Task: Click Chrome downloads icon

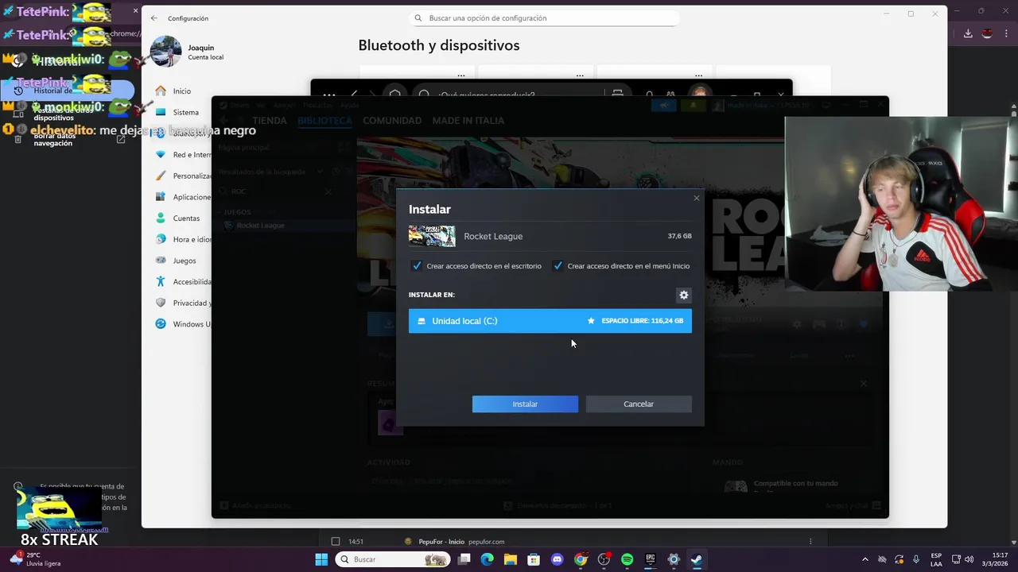Action: click(968, 33)
